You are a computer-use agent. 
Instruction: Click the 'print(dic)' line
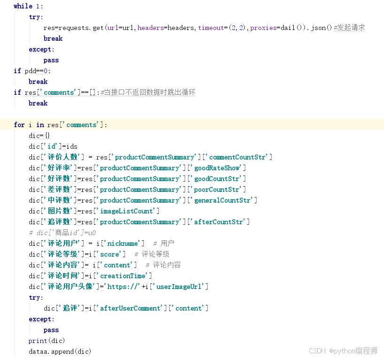click(47, 341)
